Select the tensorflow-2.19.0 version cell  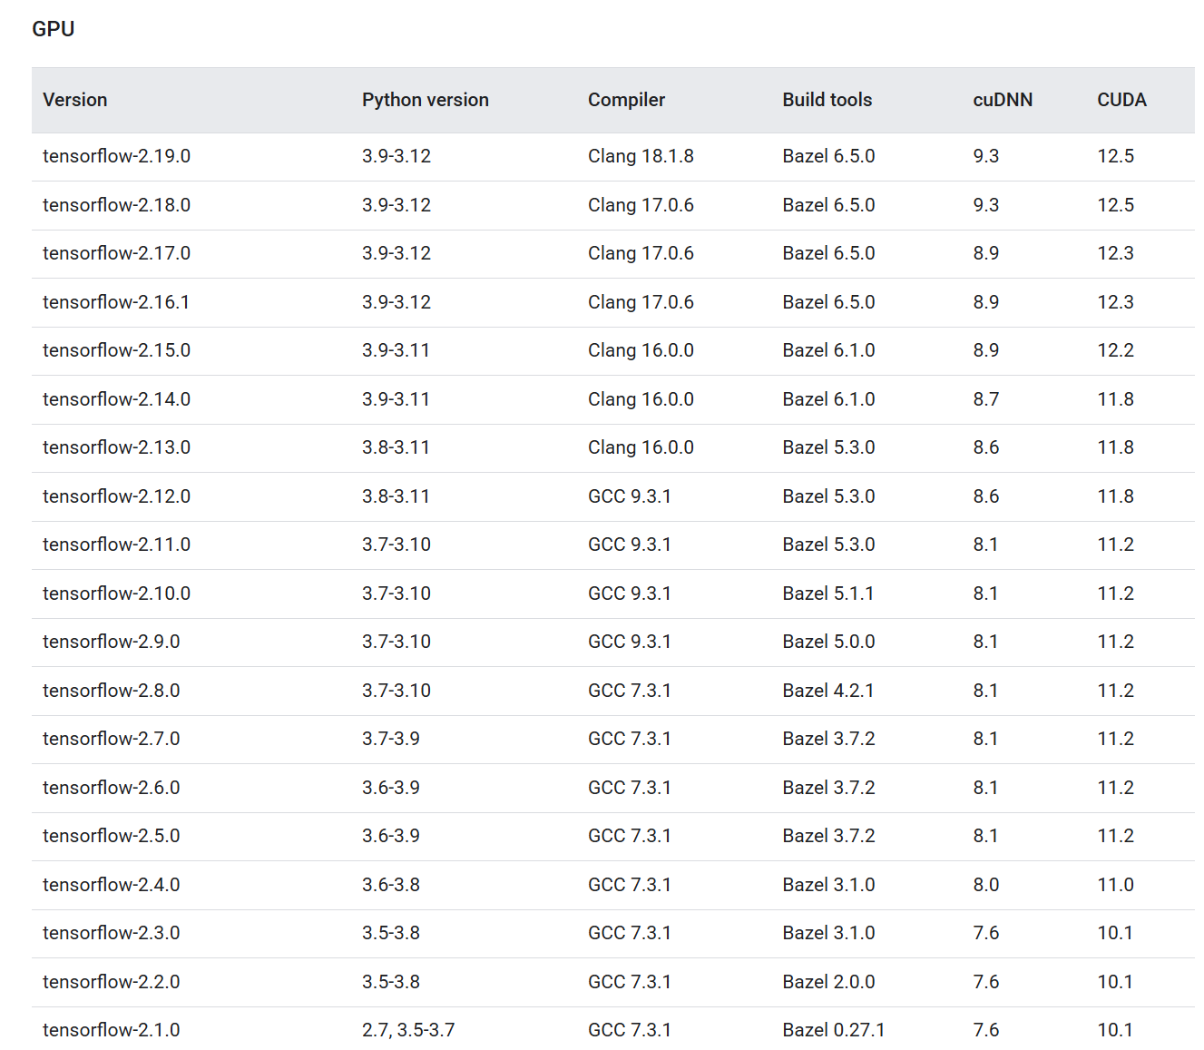116,156
